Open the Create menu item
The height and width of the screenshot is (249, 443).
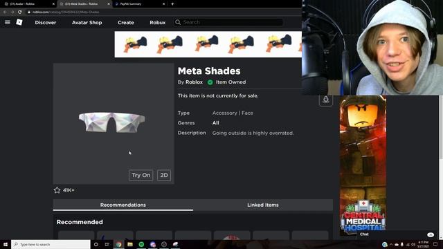[x=126, y=23]
